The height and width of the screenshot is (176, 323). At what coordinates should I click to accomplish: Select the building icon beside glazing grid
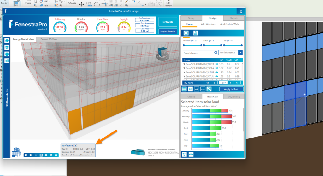point(196,33)
